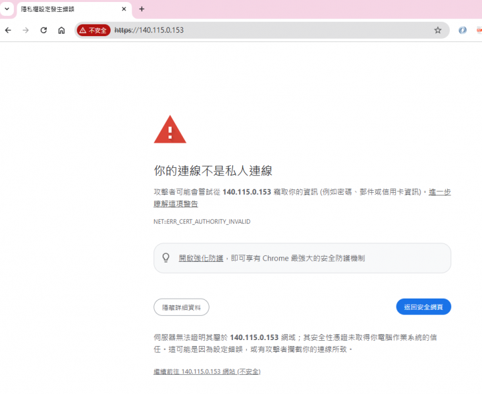Screen dimensions: 482x394
Task: Click the partially visible red extension icon
Action: [479, 30]
